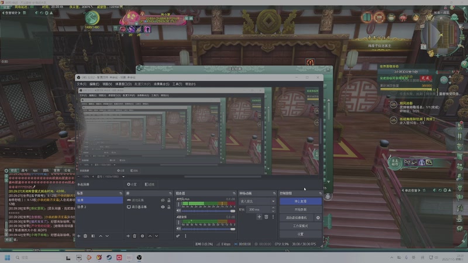Screen dimensions: 468x263
Task: Click the Start Recording button
Action: 300,210
